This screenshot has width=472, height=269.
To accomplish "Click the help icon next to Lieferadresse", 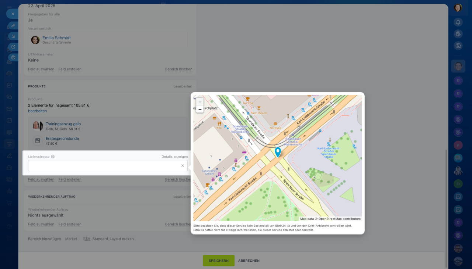I will [53, 157].
